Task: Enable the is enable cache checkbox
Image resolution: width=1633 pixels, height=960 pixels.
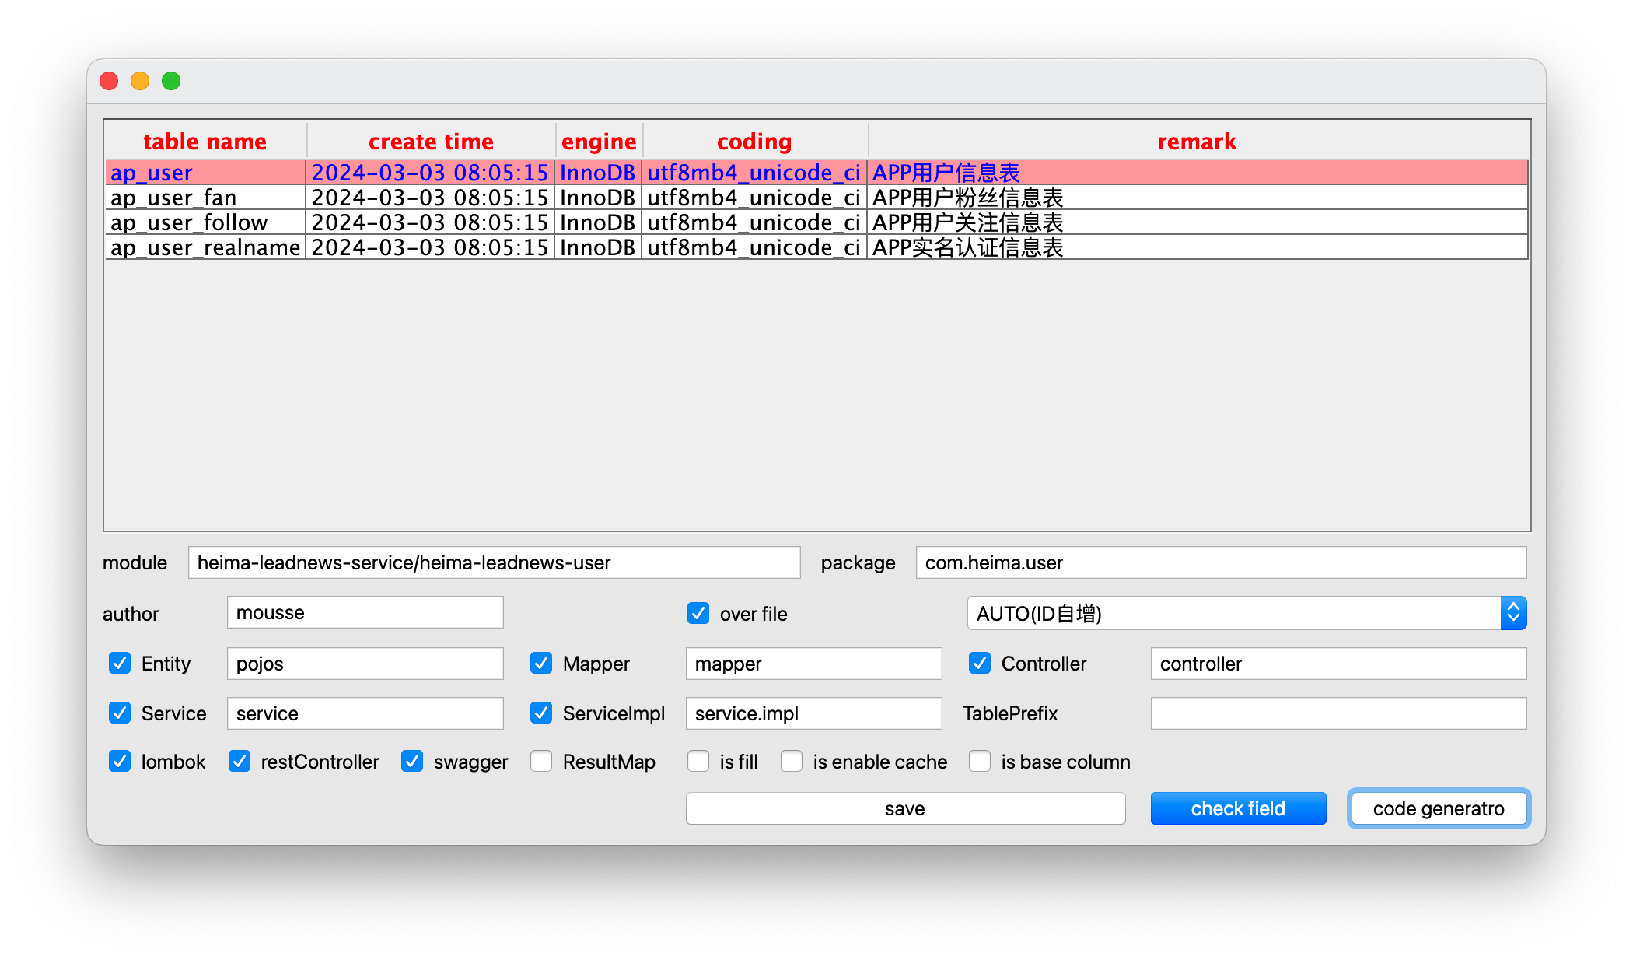Action: coord(792,761)
